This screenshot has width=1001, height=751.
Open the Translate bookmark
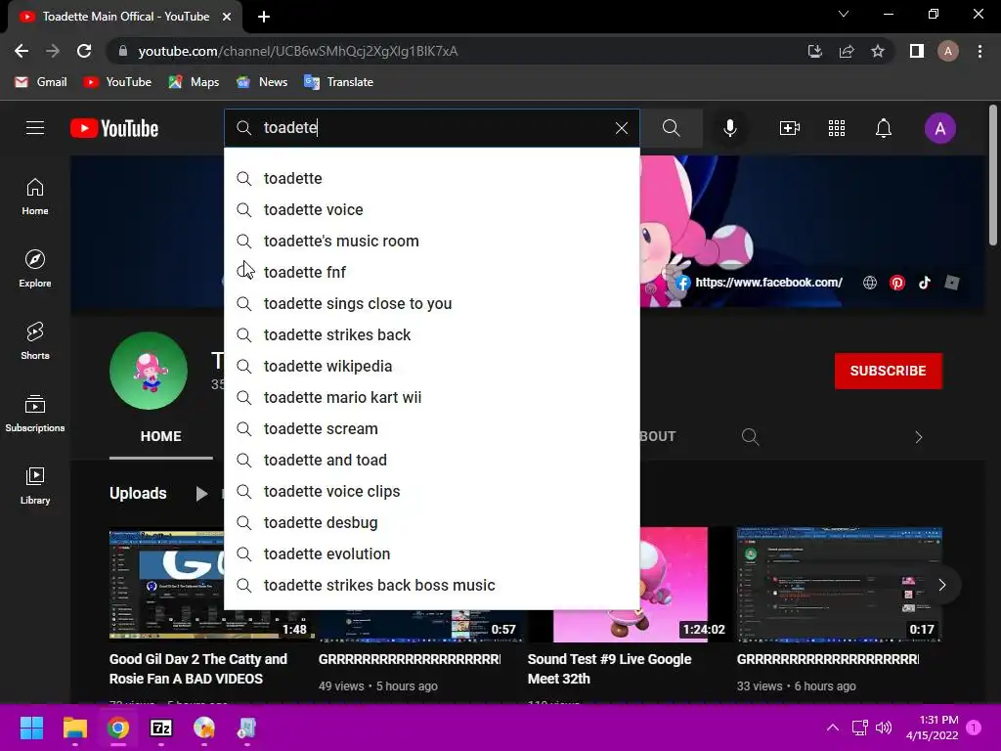pyautogui.click(x=339, y=82)
